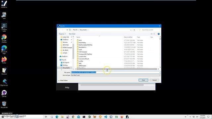
Task: Select the COD-Samples folder
Action: 83,52
